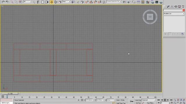Click the X coordinate input field
186x104 pixels.
pos(89,100)
